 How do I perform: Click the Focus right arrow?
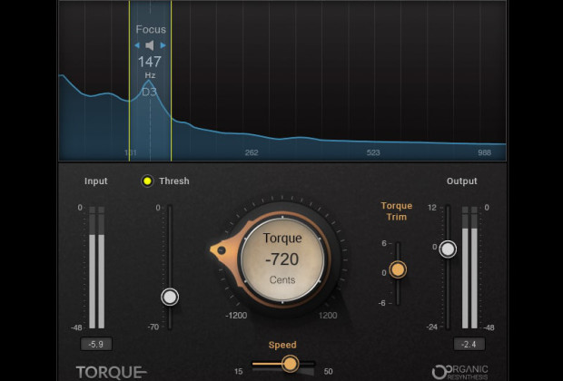point(163,45)
